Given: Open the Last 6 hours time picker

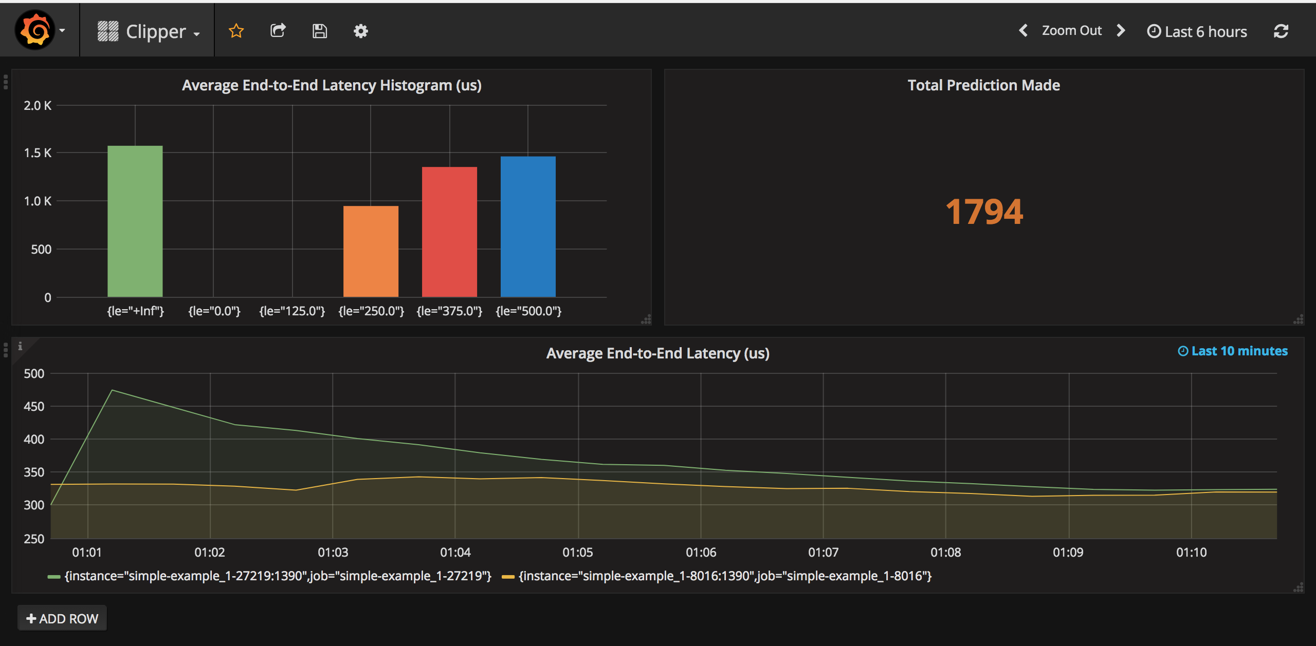Looking at the screenshot, I should [x=1197, y=32].
